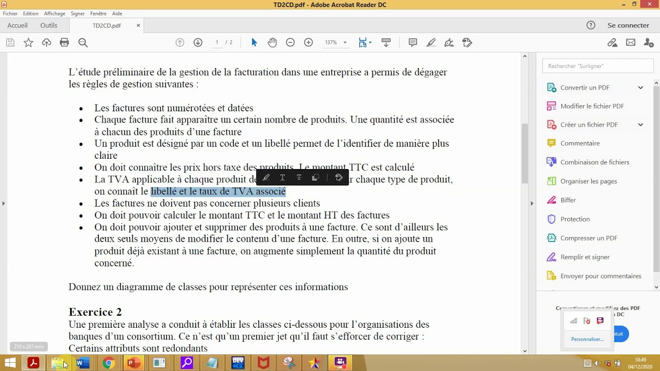Go to next page arrow
Image resolution: width=660 pixels, height=371 pixels.
198,42
